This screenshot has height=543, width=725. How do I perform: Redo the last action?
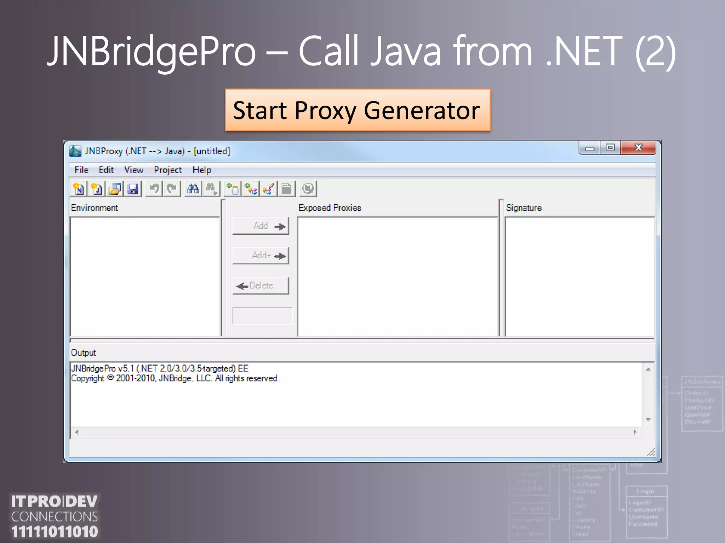(x=172, y=189)
